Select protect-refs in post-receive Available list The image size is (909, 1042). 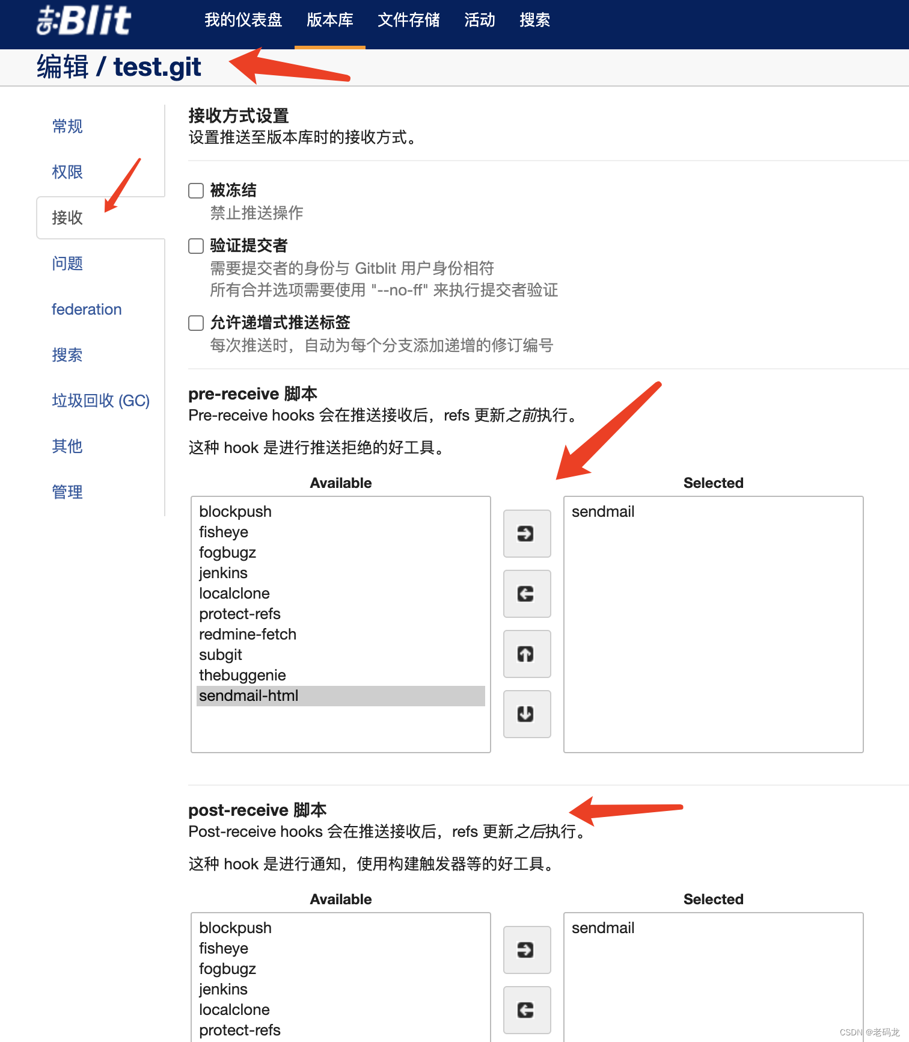point(341,1030)
